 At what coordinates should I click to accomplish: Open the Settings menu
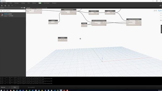pyautogui.click(x=23, y=3)
